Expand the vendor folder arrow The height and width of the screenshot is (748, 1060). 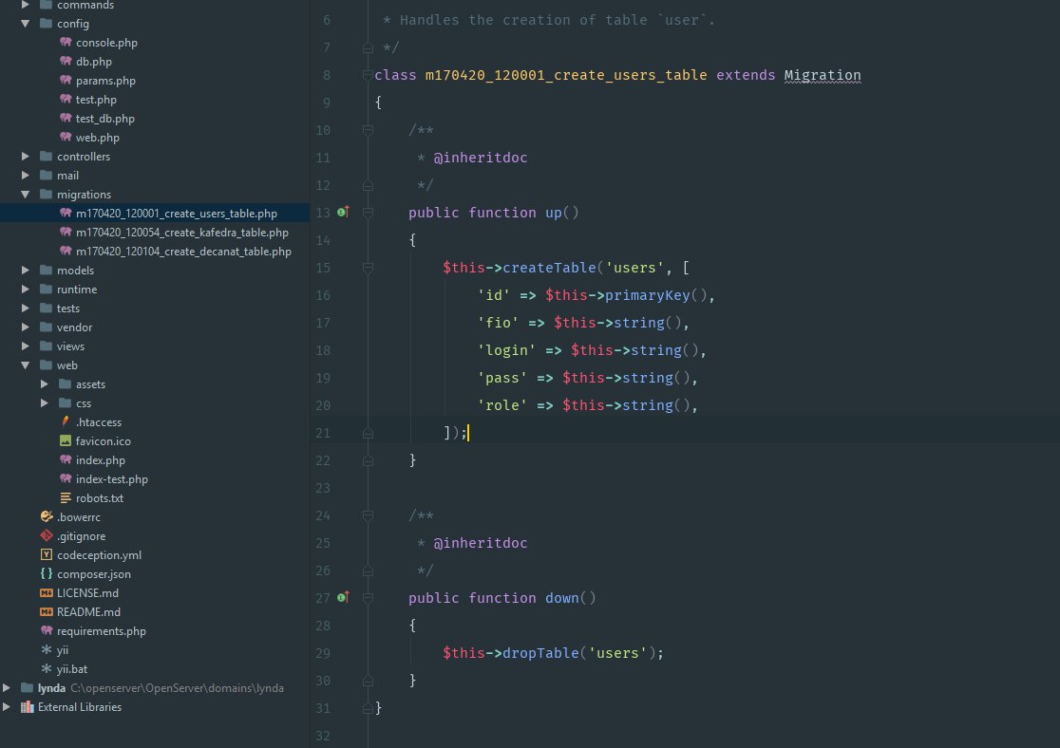25,327
